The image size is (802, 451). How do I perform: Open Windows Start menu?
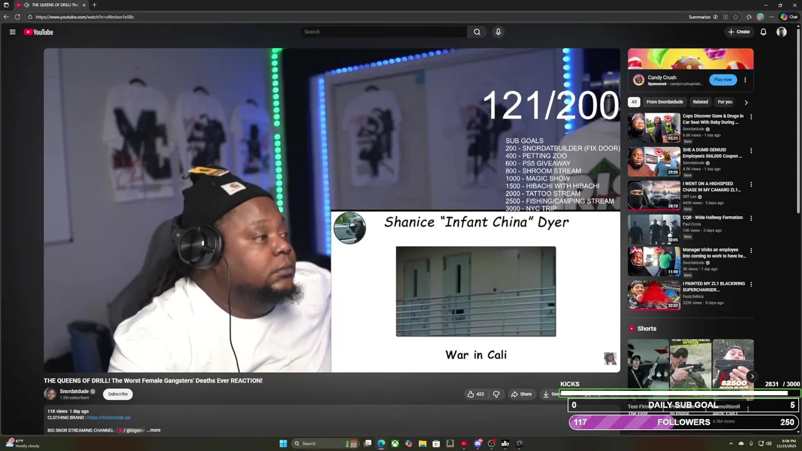(x=283, y=443)
